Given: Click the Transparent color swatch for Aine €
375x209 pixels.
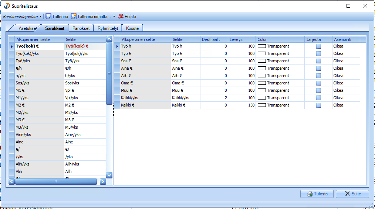Looking at the screenshot, I should click(x=261, y=69).
